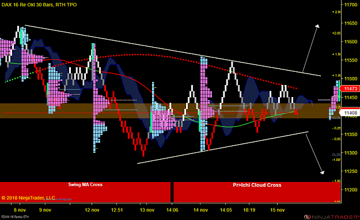Click the '15 nov' date label
The height and width of the screenshot is (220, 360).
pos(278,210)
